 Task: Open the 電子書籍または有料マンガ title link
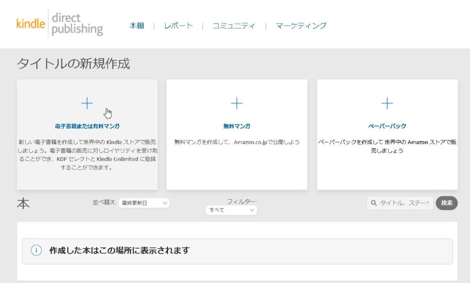(87, 126)
